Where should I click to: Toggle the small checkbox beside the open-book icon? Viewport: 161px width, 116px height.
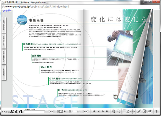pos(58,112)
